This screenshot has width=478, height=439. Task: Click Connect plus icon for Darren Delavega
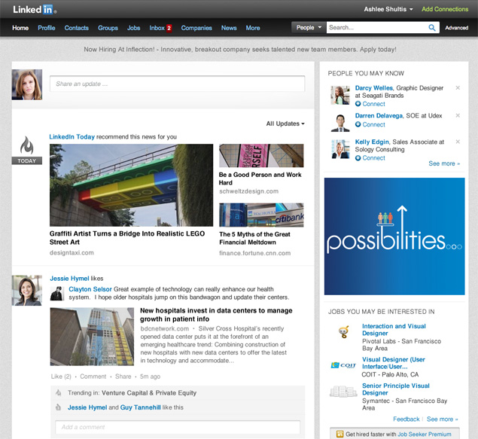click(358, 124)
